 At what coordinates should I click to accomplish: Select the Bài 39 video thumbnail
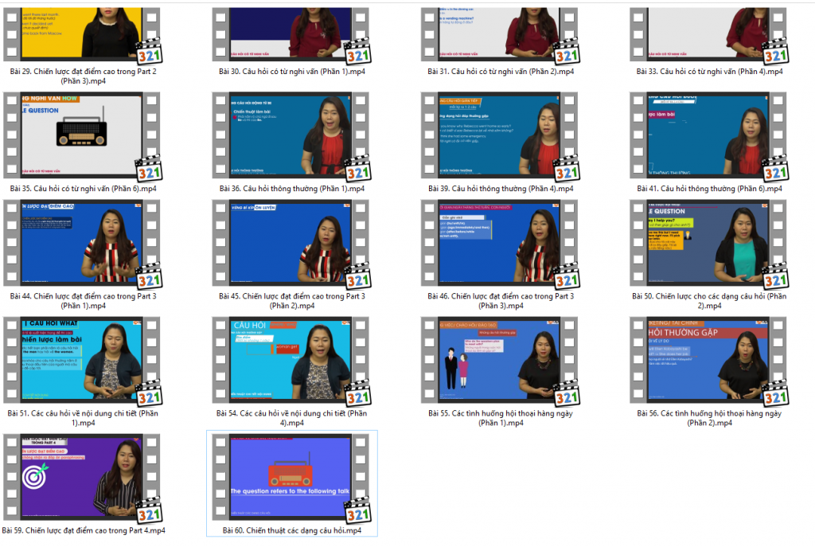point(500,134)
